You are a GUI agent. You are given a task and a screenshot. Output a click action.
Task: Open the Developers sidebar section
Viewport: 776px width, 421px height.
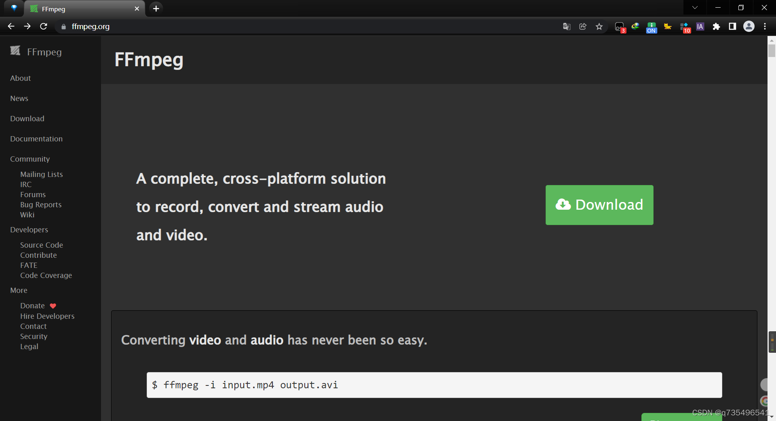pos(29,230)
